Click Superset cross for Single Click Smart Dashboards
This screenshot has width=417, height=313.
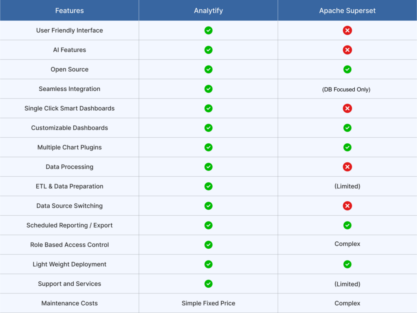347,108
